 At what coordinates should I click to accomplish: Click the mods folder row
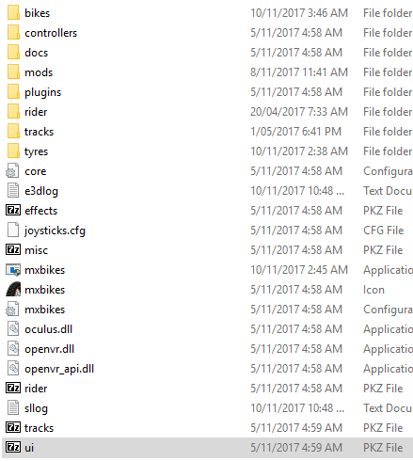click(x=207, y=72)
